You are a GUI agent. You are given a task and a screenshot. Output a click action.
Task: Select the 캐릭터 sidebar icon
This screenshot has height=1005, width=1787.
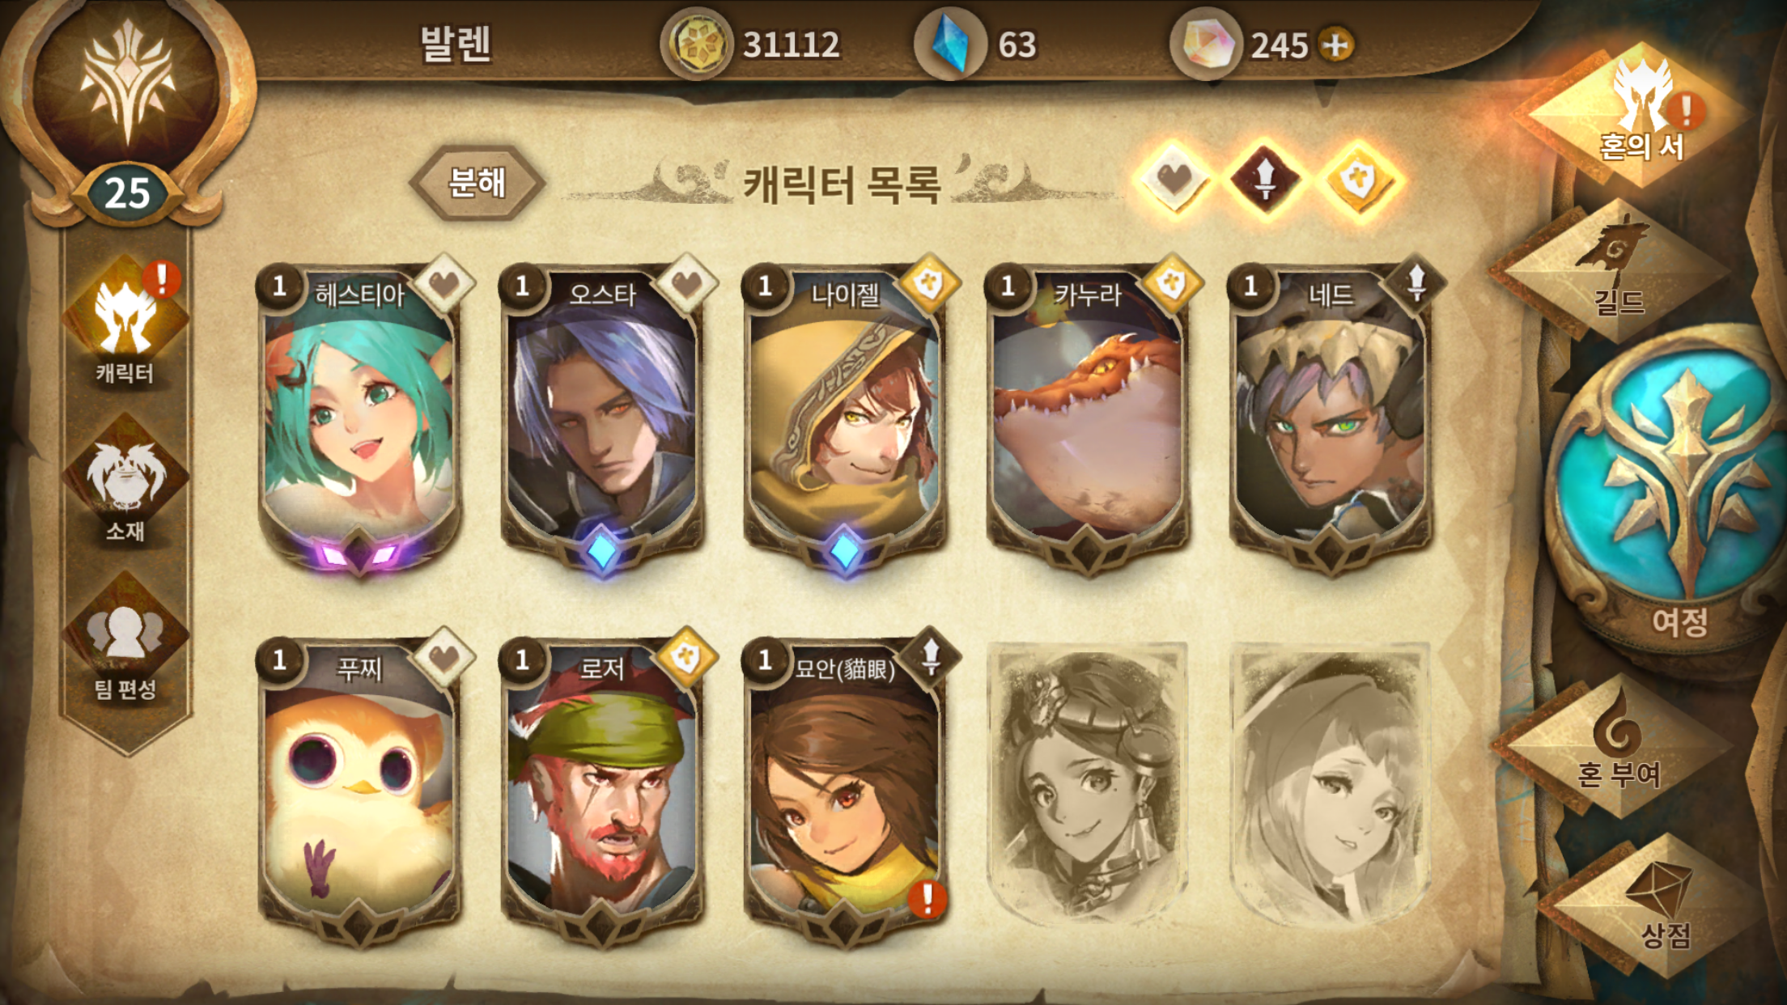pyautogui.click(x=125, y=324)
